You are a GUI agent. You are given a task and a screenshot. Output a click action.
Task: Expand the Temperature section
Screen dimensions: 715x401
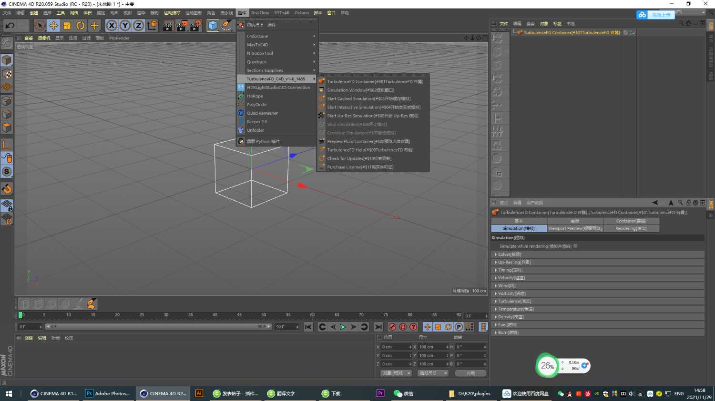[x=598, y=309]
